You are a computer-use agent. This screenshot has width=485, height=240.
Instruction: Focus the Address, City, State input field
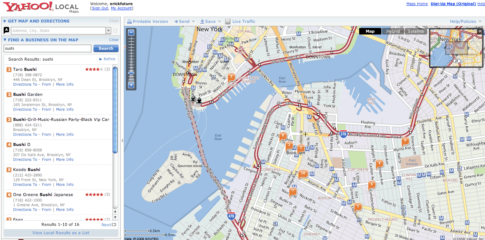(58, 31)
